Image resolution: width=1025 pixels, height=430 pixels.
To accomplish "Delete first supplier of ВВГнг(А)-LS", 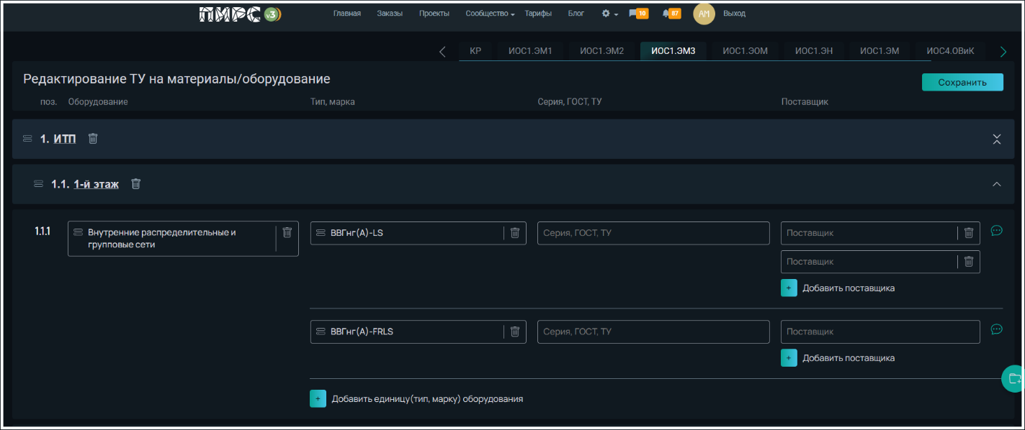I will point(969,232).
